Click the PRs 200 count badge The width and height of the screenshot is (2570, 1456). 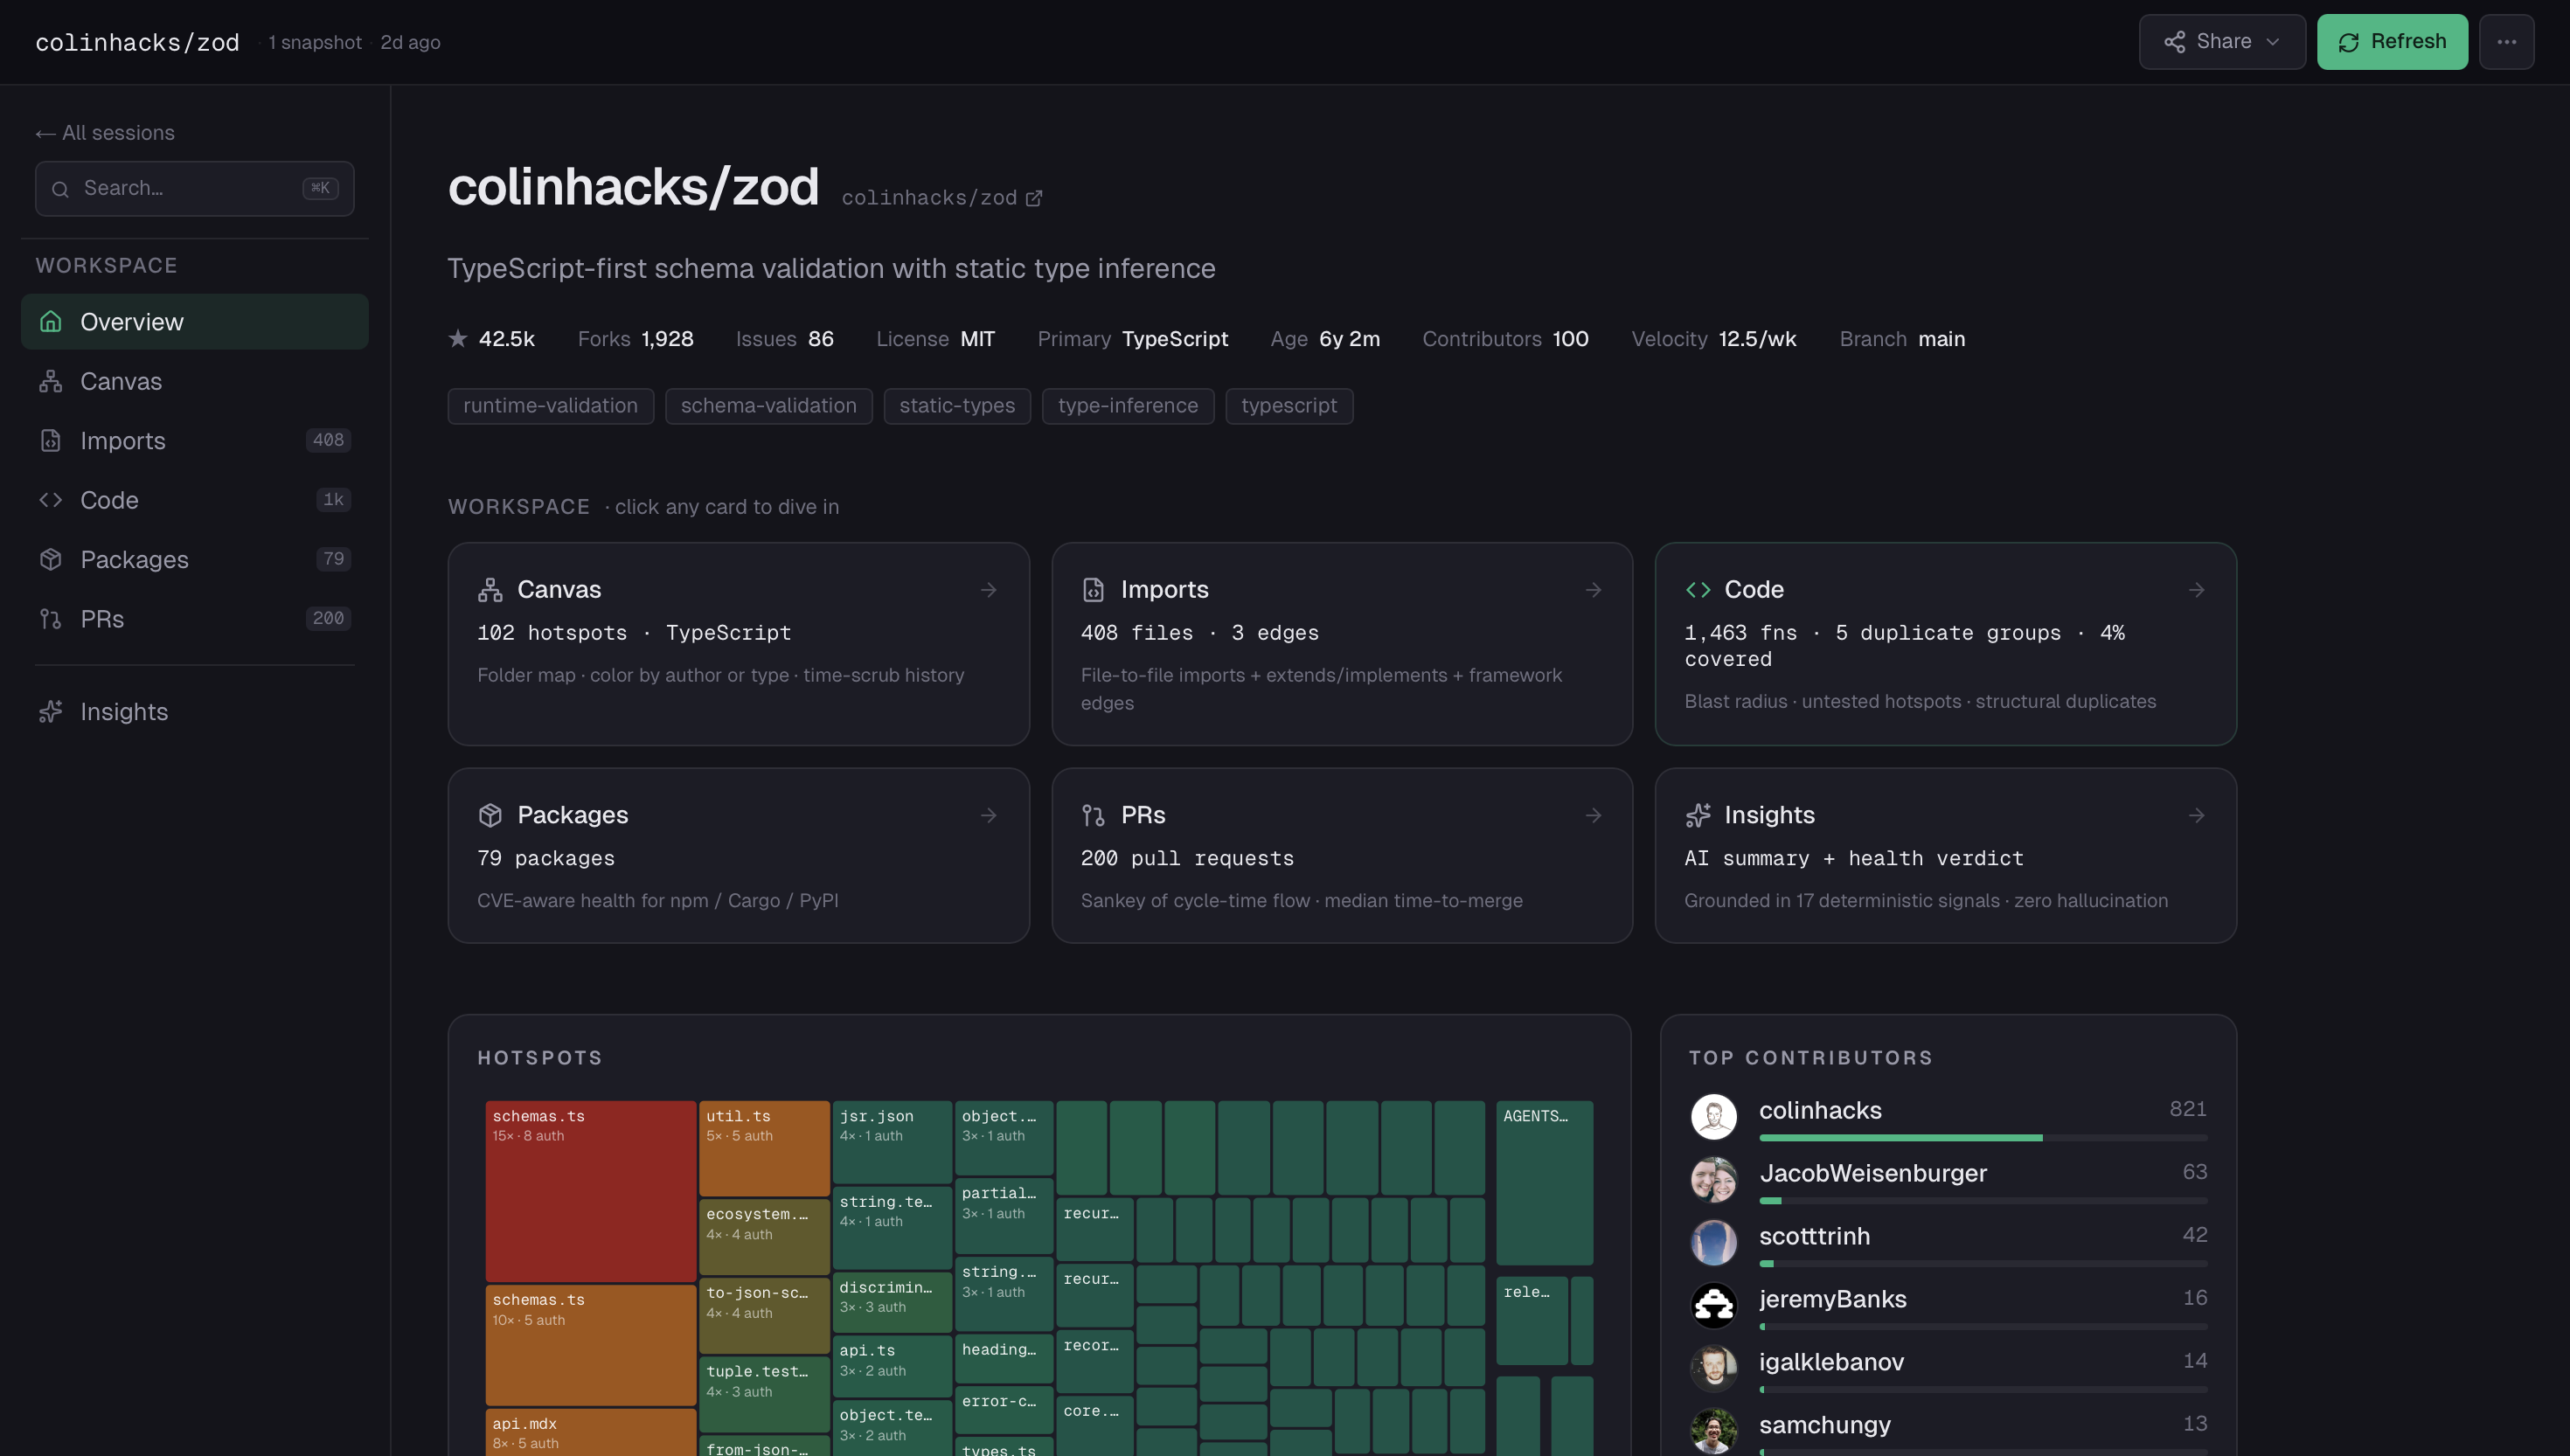point(328,619)
